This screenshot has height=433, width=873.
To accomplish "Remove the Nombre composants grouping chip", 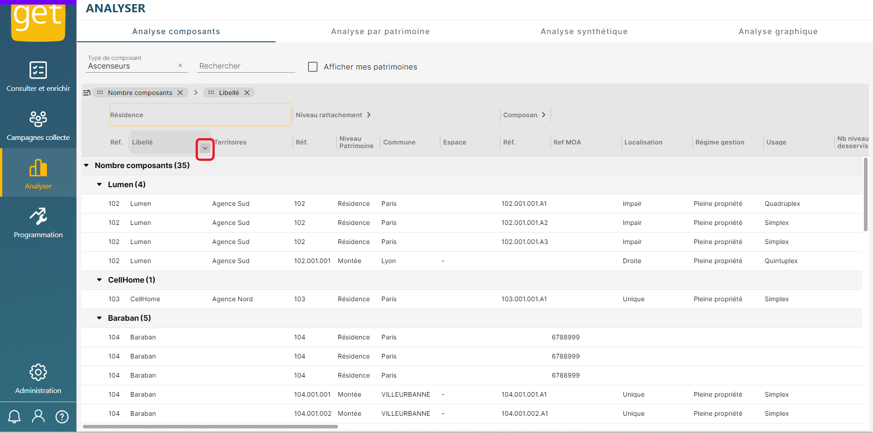I will (x=181, y=93).
